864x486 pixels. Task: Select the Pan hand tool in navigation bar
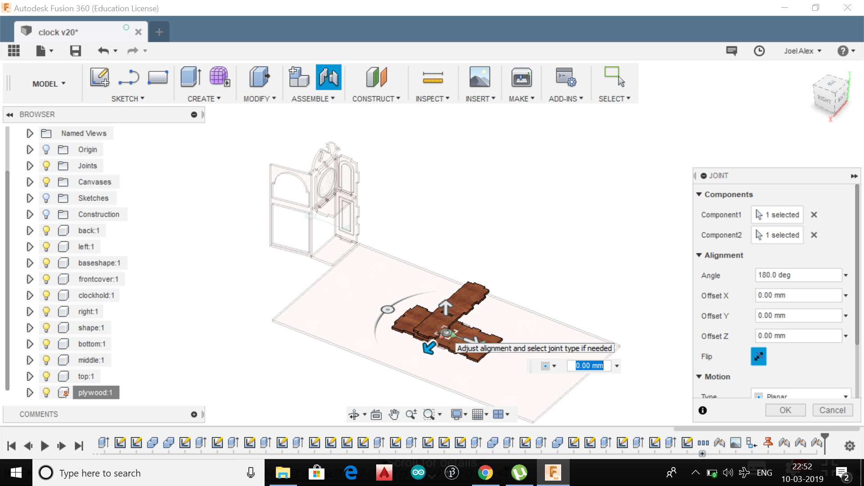click(x=394, y=414)
